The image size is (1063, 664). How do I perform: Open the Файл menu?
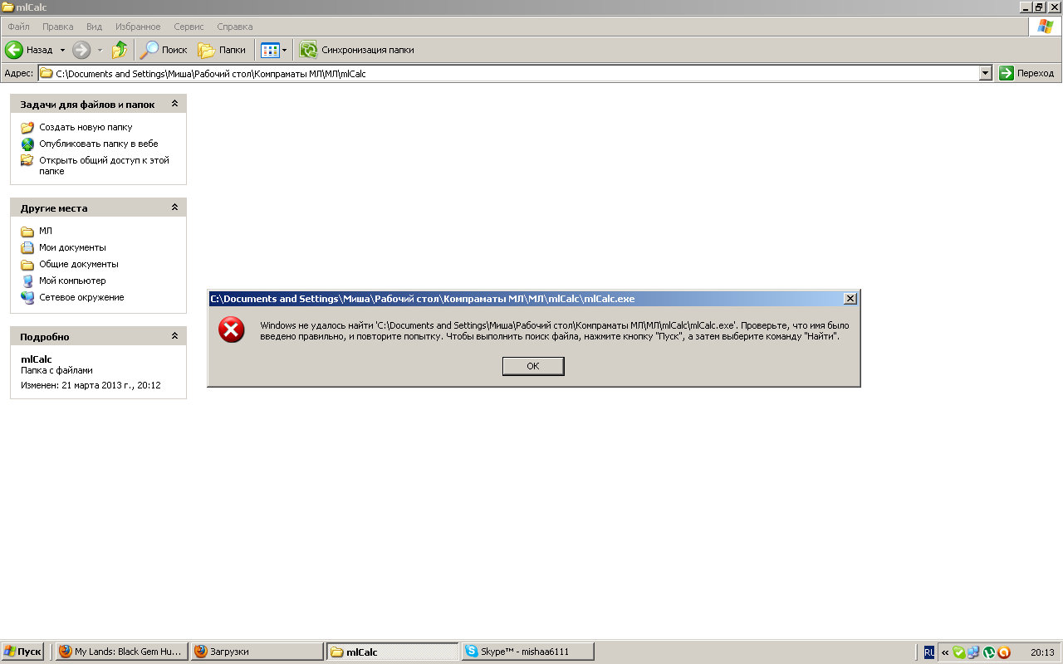point(18,27)
